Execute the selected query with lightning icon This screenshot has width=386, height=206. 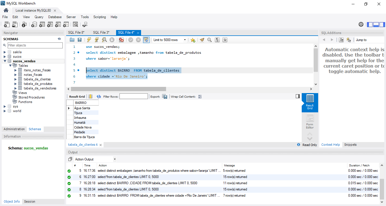pyautogui.click(x=89, y=40)
